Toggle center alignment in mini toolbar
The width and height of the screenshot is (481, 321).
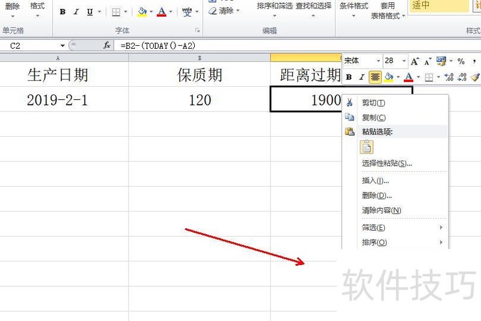tap(375, 77)
